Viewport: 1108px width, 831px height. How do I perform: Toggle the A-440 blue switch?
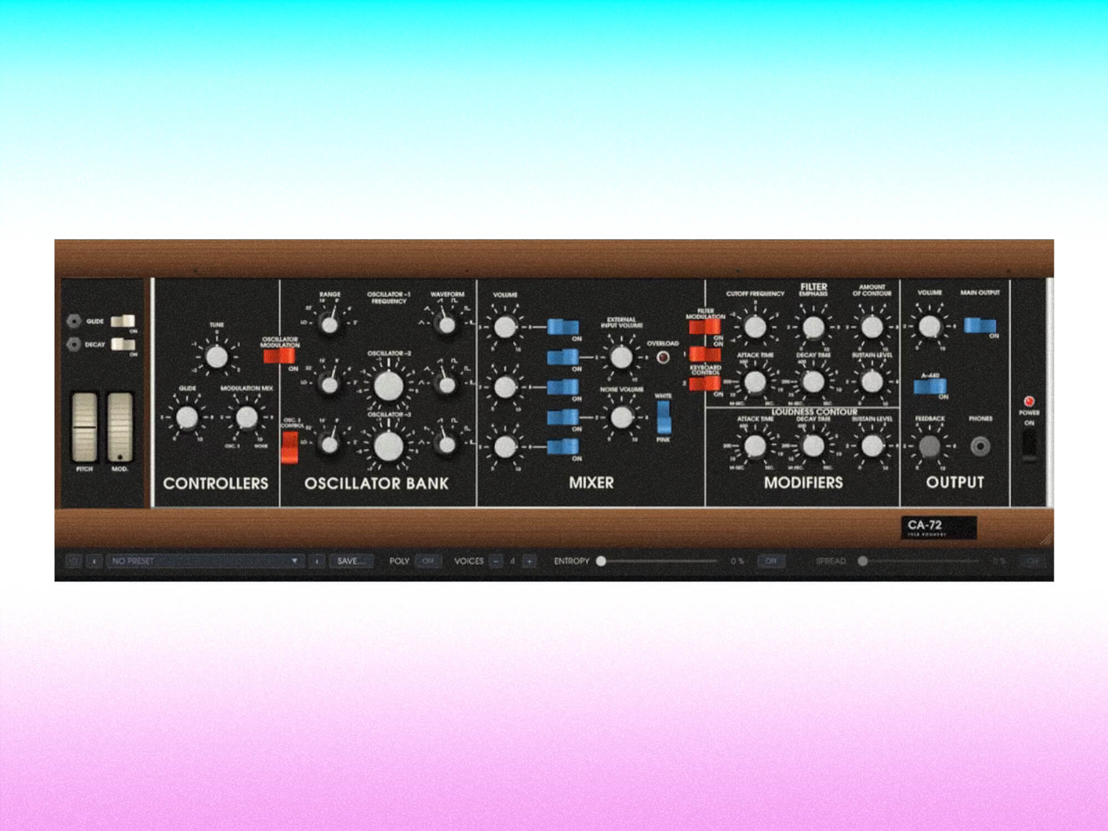(x=930, y=386)
